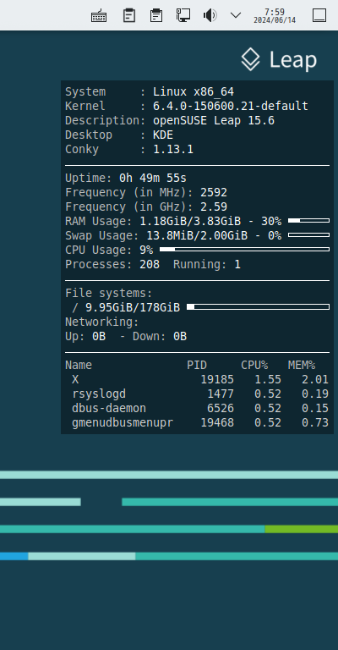Click the date 2024/06/14 in panel
Screen dimensions: 338x650
tap(275, 20)
